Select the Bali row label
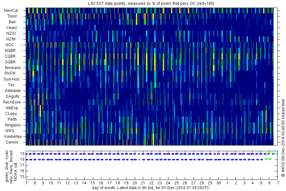Screen dimensions: 286x191 12,22
